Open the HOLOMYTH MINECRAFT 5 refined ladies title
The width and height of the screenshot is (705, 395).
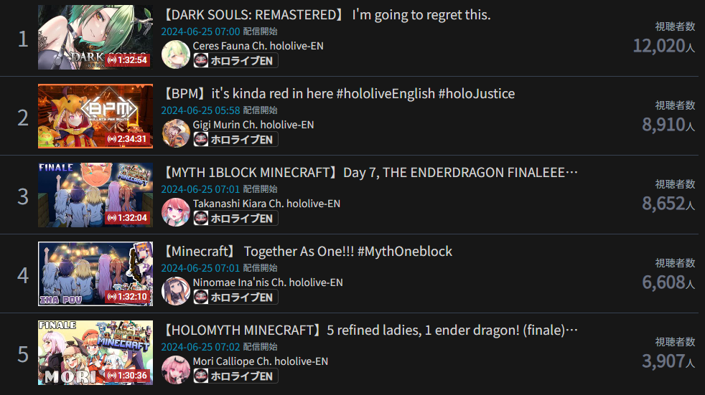(370, 330)
